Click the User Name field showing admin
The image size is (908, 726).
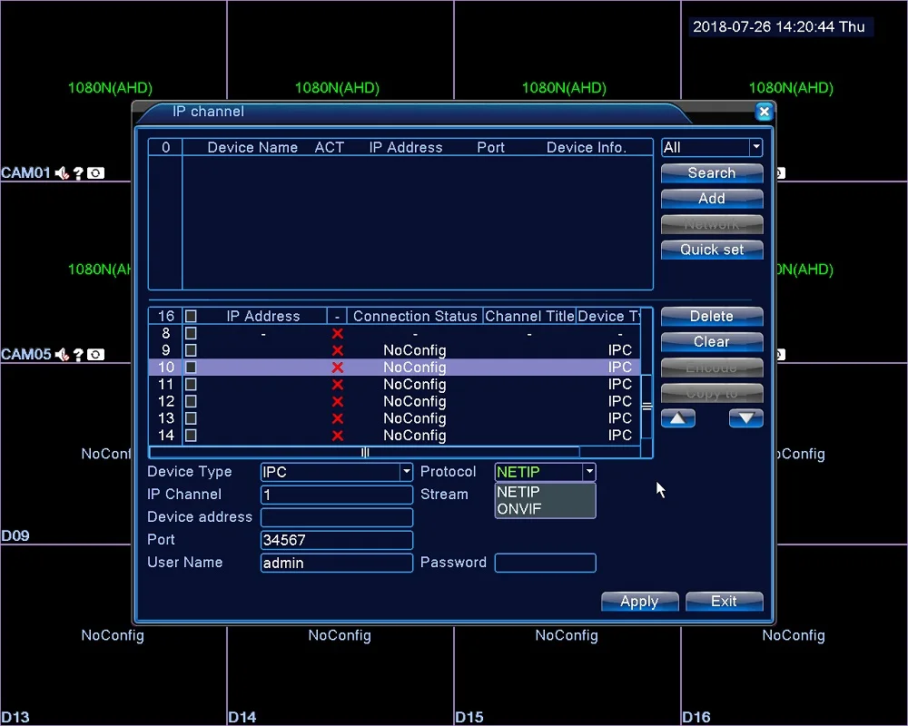(x=337, y=563)
